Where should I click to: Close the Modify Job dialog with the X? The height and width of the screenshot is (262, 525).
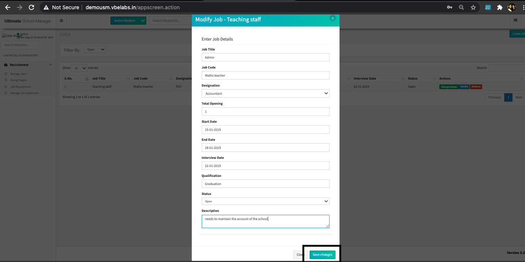(333, 18)
